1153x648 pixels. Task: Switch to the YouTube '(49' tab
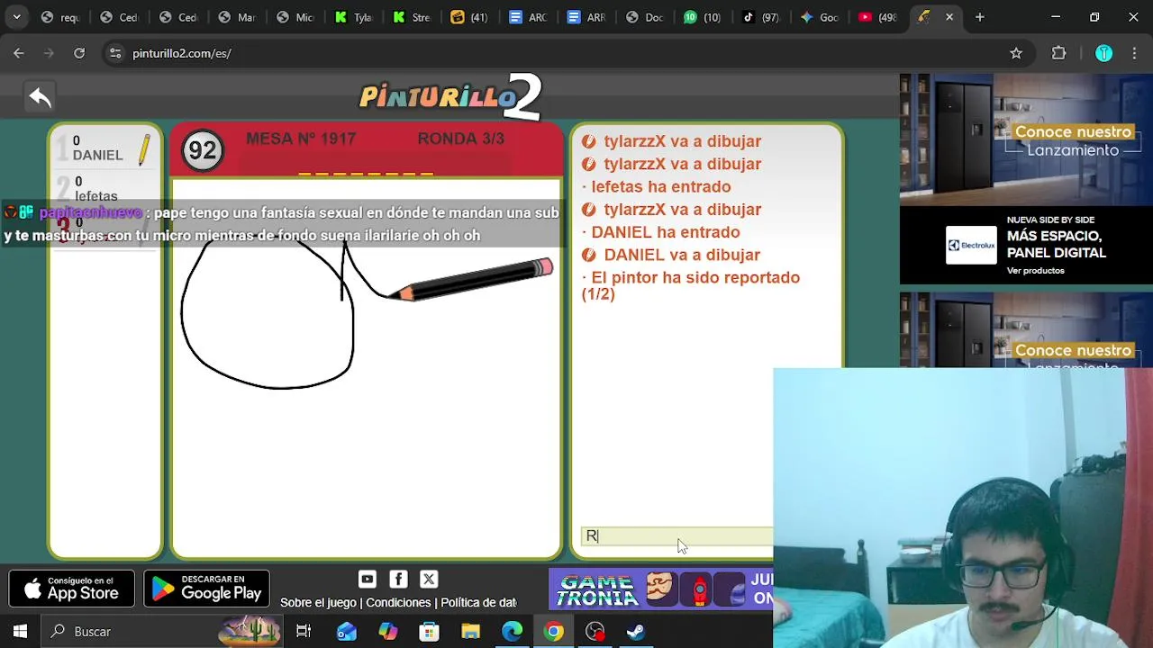(x=879, y=17)
